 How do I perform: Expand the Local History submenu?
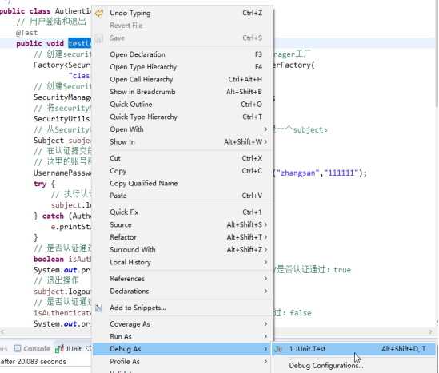point(182,262)
